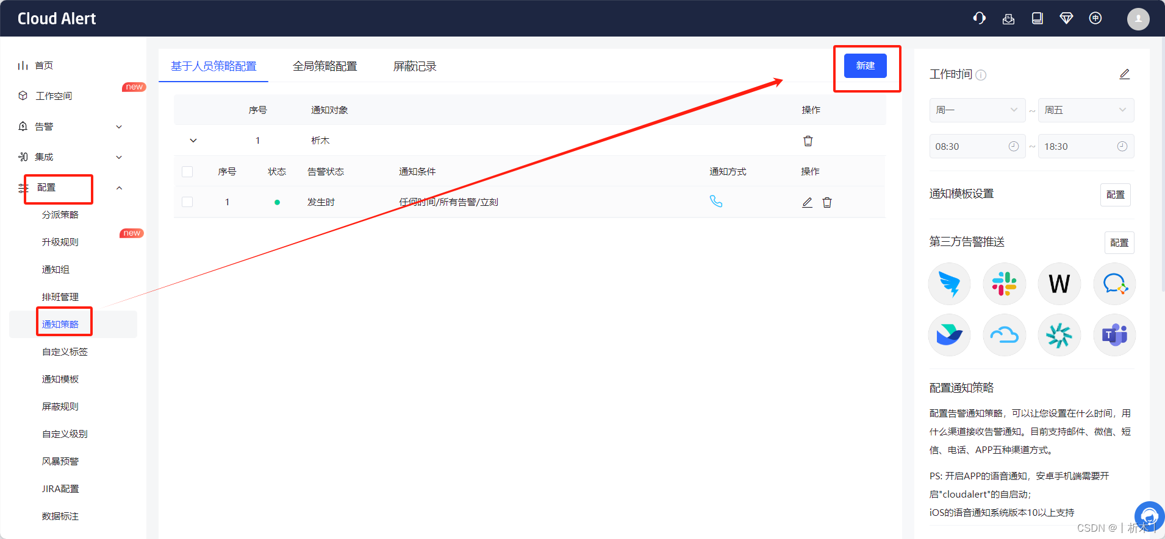Click the 工作空间 cube sidebar icon
1165x539 pixels.
point(23,96)
